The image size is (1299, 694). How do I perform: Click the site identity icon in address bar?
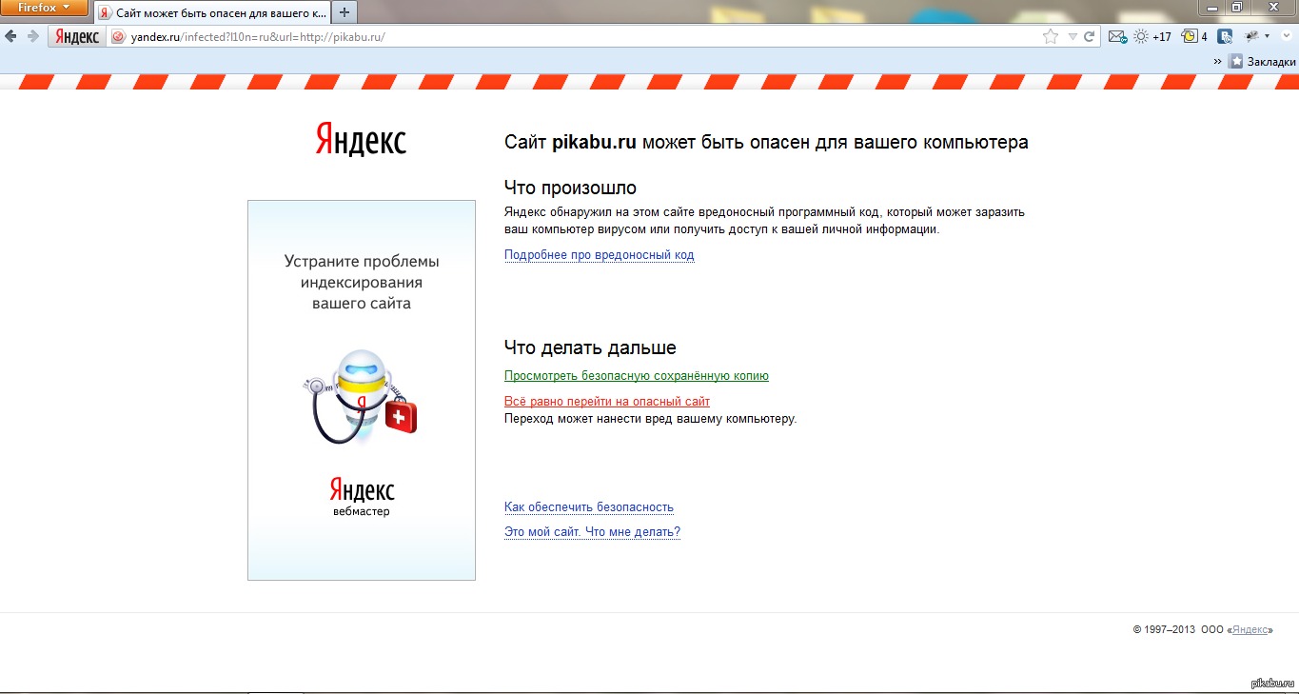tap(118, 37)
